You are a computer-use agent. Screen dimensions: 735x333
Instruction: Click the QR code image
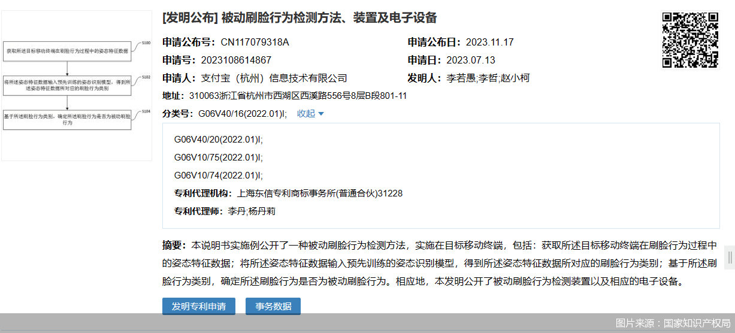pyautogui.click(x=689, y=40)
